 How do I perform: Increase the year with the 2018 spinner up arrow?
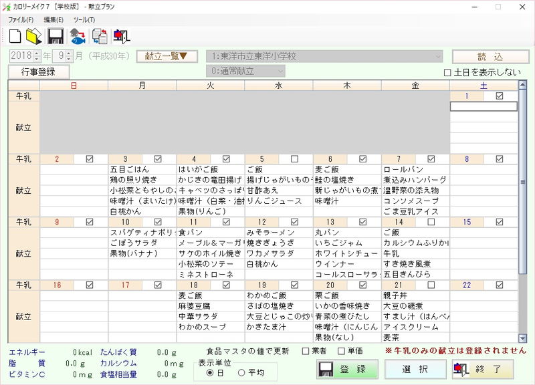37,53
